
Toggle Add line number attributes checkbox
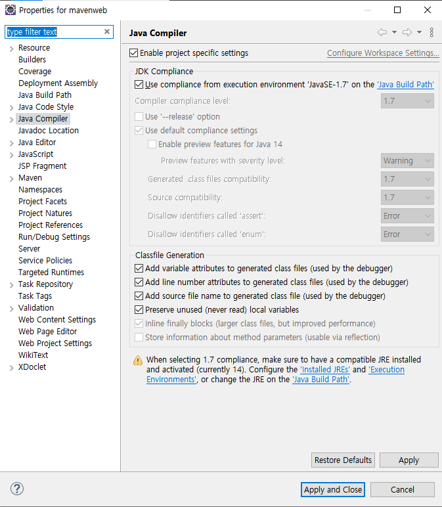pyautogui.click(x=139, y=282)
